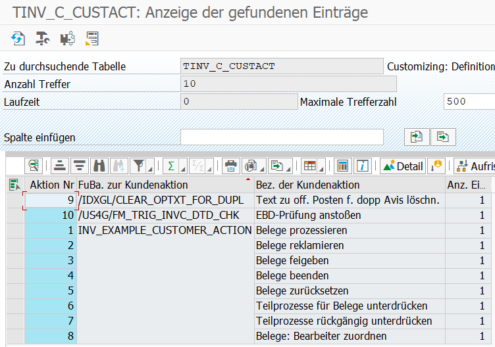495x347 pixels.
Task: Click the refresh icon in the top toolbar
Action: tap(18, 39)
